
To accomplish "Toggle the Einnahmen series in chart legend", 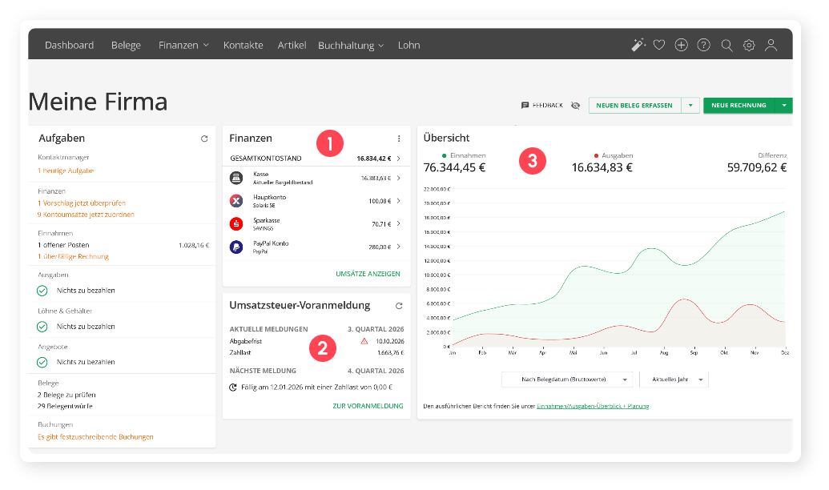I will click(x=463, y=155).
